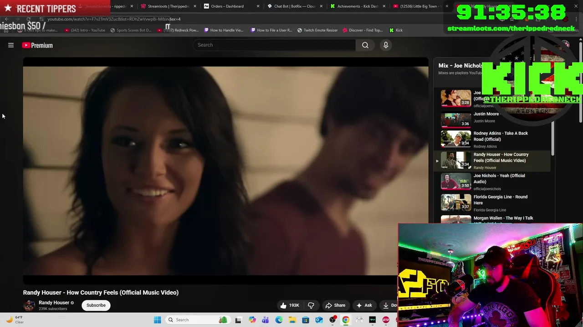Focus the YouTube Search input field

pyautogui.click(x=275, y=45)
